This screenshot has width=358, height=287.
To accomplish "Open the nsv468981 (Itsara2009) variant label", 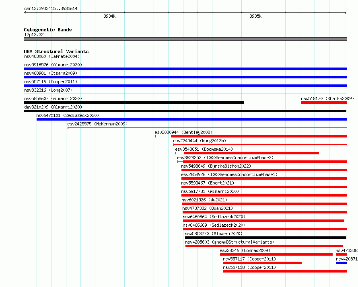I will pyautogui.click(x=51, y=73).
